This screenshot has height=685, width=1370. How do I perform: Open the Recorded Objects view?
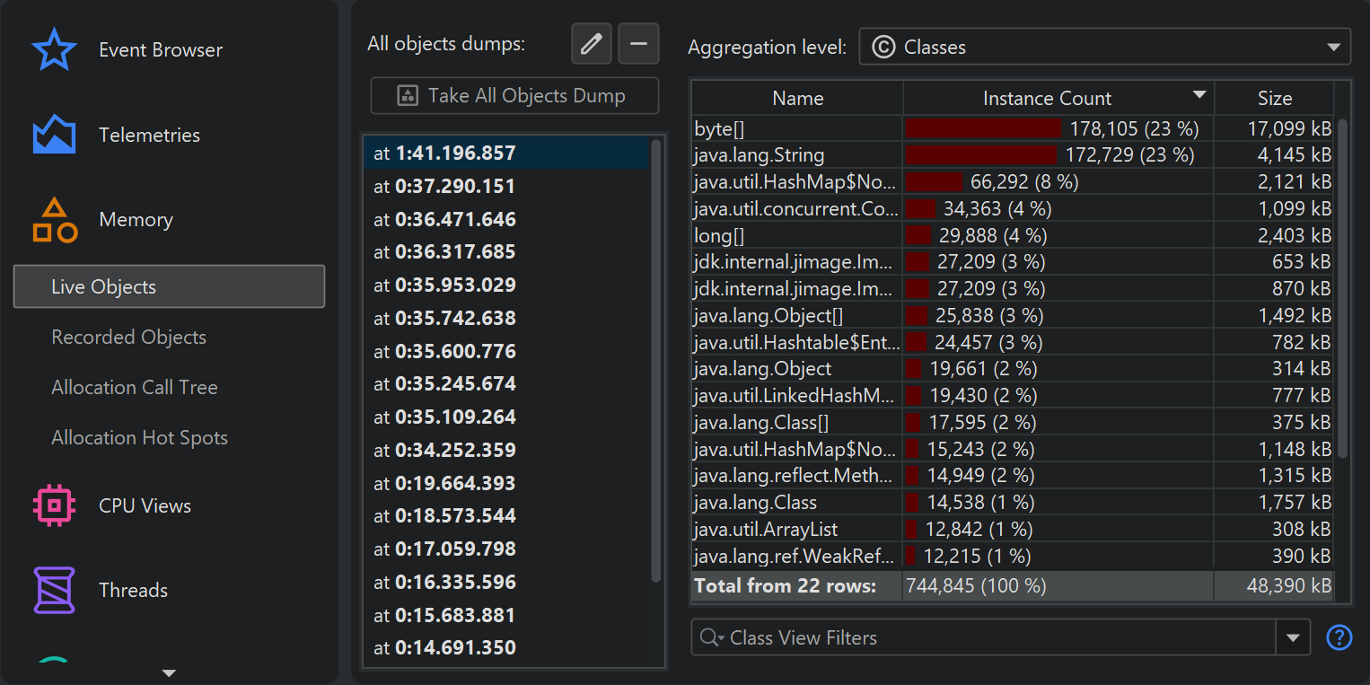pos(128,338)
